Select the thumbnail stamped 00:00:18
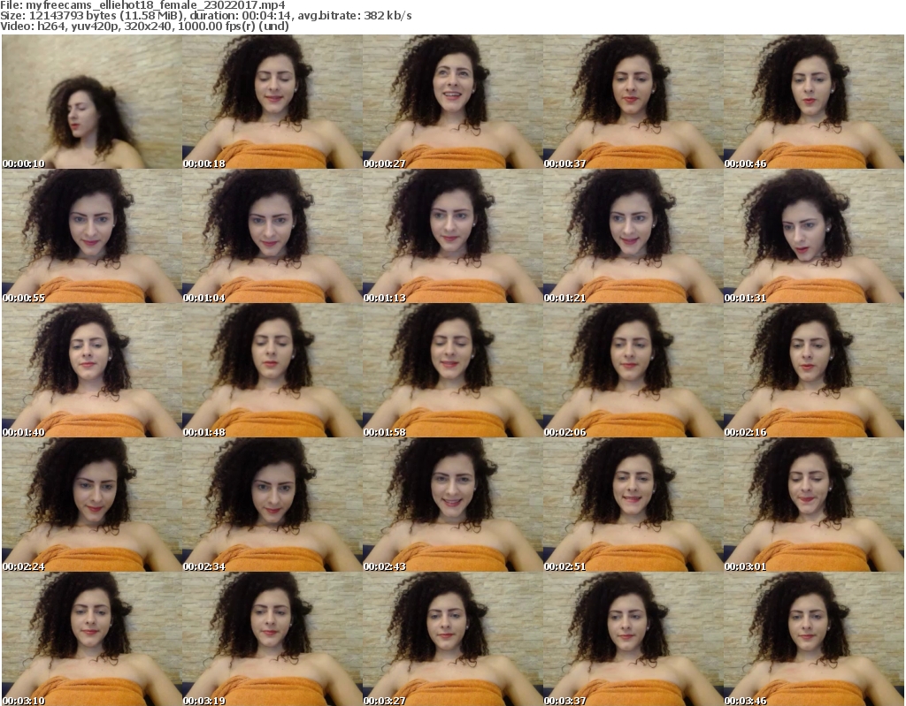The image size is (906, 706). coord(273,102)
